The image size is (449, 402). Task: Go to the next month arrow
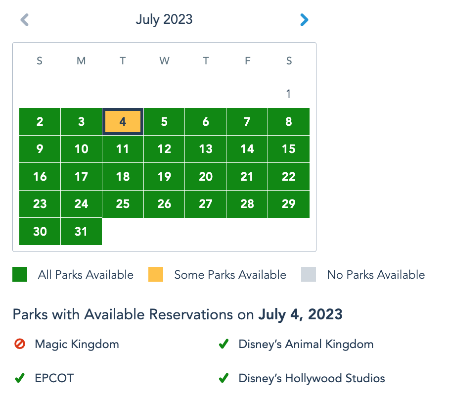pos(304,20)
